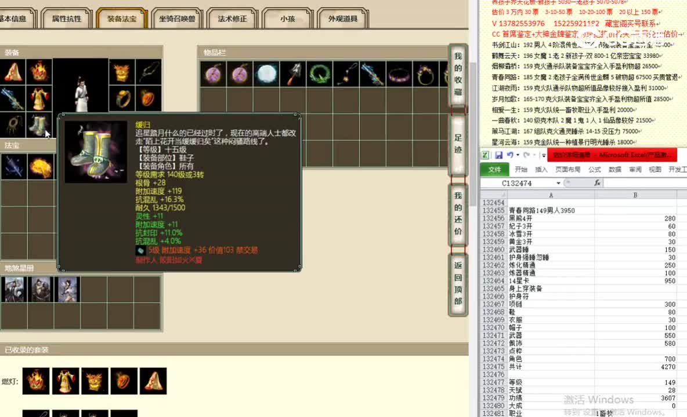
Task: Select the second purple orb in inventory
Action: 240,74
